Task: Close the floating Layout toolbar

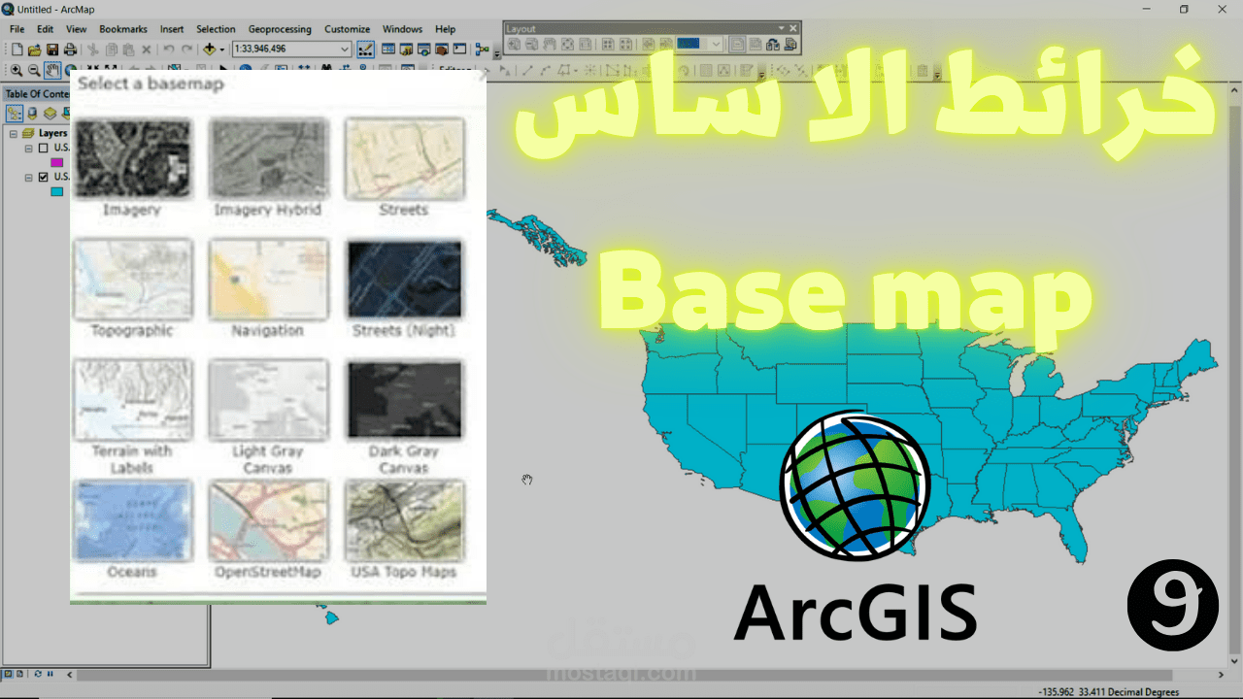Action: coord(793,28)
